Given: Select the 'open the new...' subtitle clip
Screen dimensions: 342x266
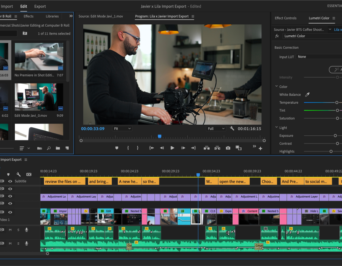Looking at the screenshot, I should (x=234, y=181).
